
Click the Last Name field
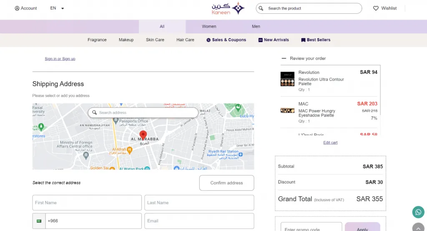click(x=199, y=203)
